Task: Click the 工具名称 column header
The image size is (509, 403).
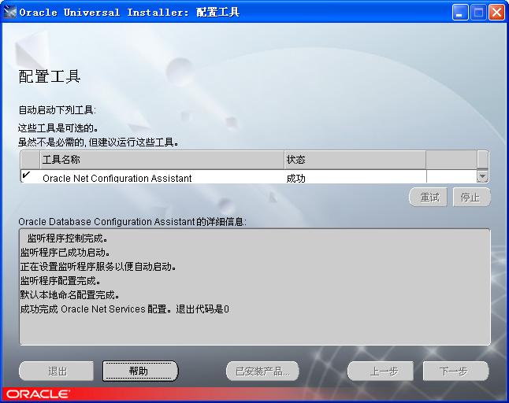Action: (162, 160)
